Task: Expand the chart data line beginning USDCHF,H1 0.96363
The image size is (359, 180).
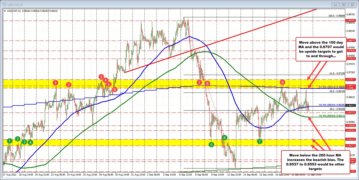Action: (x=5, y=11)
